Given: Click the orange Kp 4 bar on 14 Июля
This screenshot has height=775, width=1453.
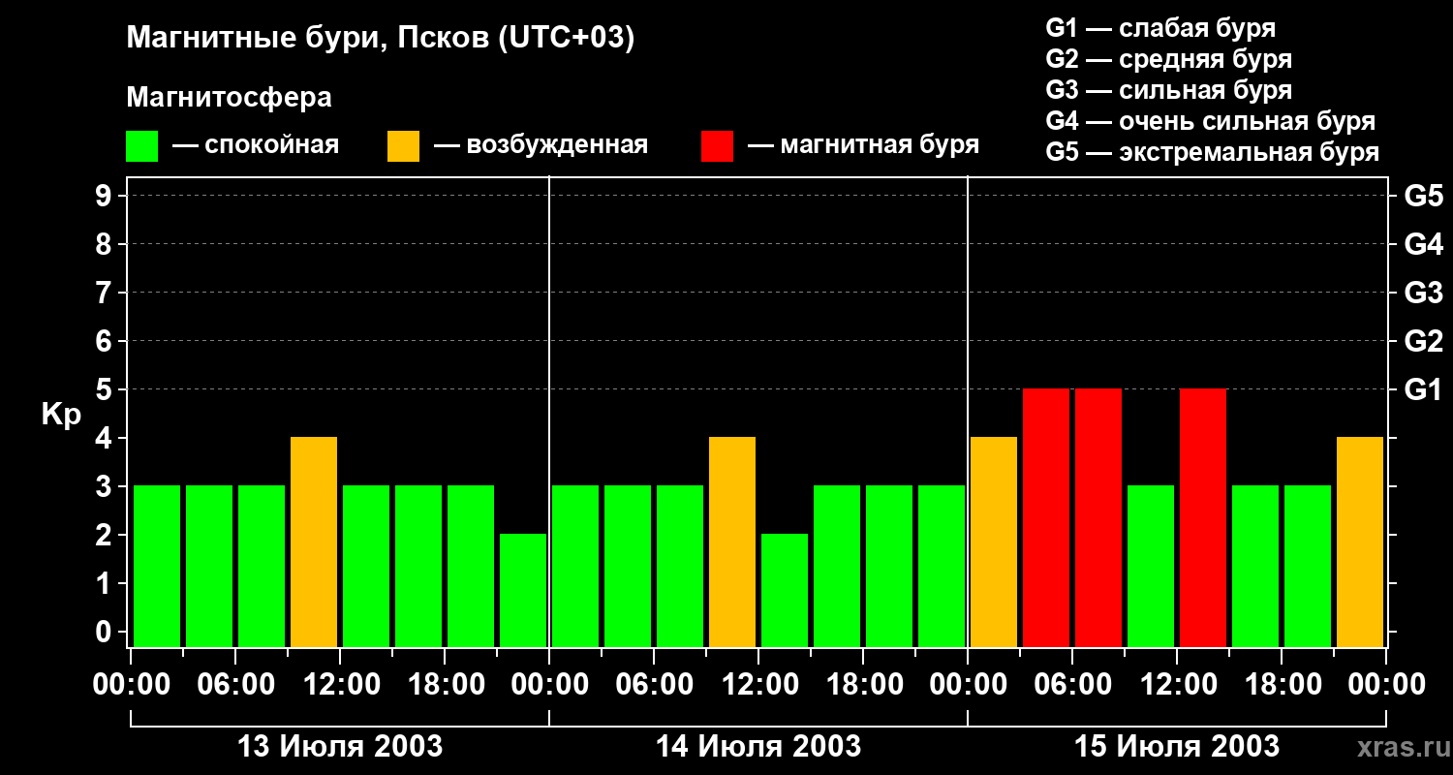Looking at the screenshot, I should coord(732,542).
